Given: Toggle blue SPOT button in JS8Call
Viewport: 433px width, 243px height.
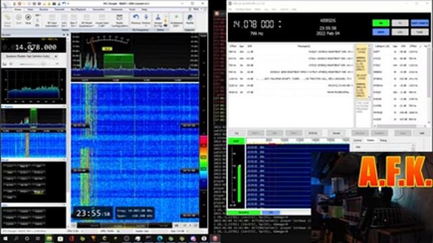Looking at the screenshot, I should click(x=381, y=32).
